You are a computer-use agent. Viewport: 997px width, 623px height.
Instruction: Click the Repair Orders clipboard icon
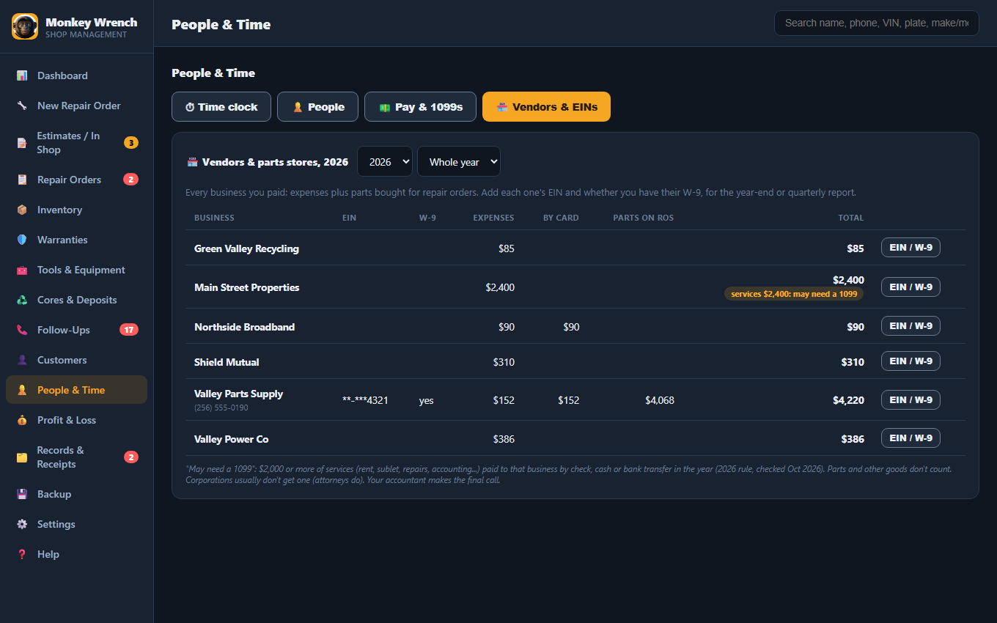tap(22, 180)
